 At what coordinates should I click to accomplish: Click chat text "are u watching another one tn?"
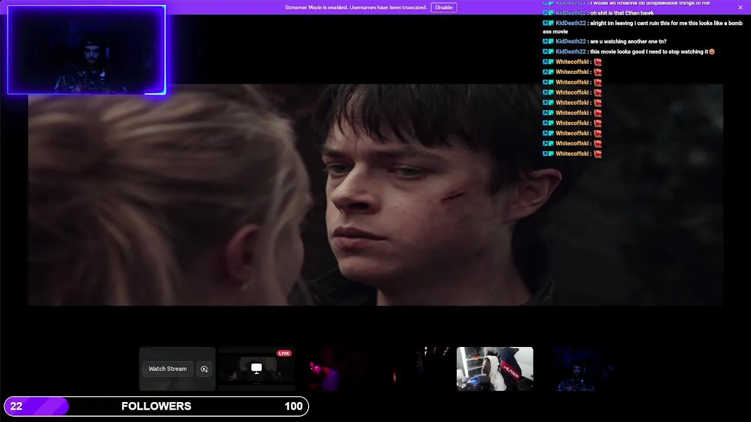coord(628,42)
